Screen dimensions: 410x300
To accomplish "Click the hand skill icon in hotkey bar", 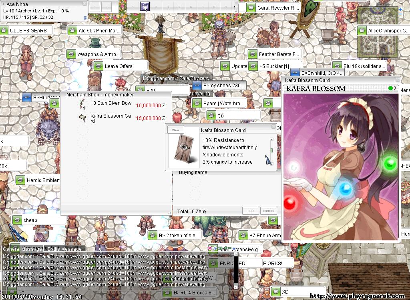I will click(145, 6).
